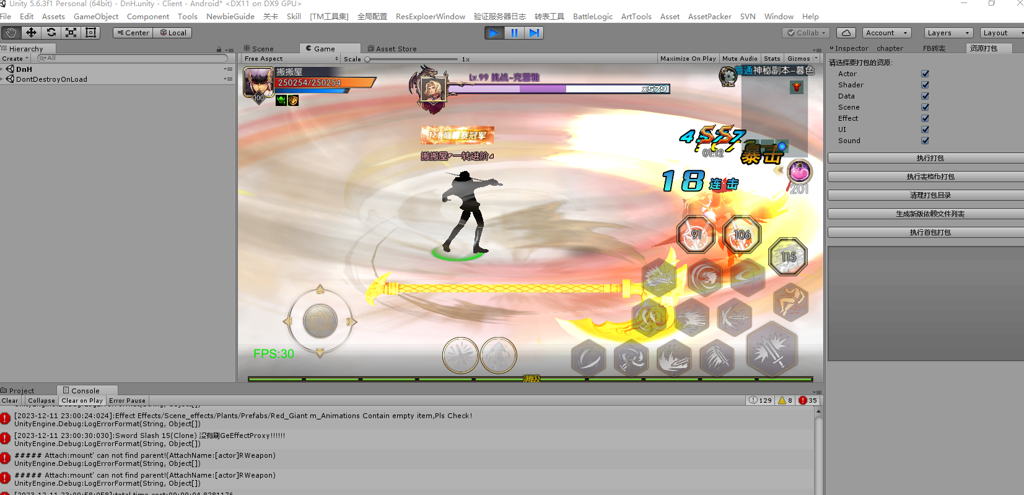
Task: Open the Free Aspect dropdown
Action: 291,59
